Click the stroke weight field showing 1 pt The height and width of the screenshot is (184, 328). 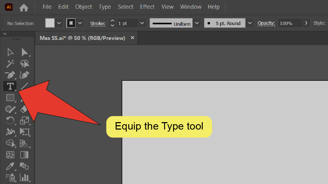coord(127,23)
